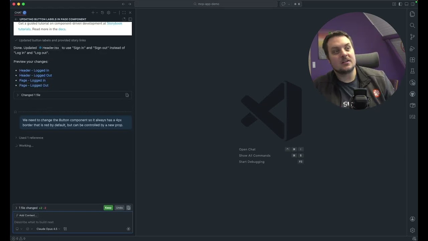428x241 pixels.
Task: Click the Working... progress status
Action: tap(24, 146)
